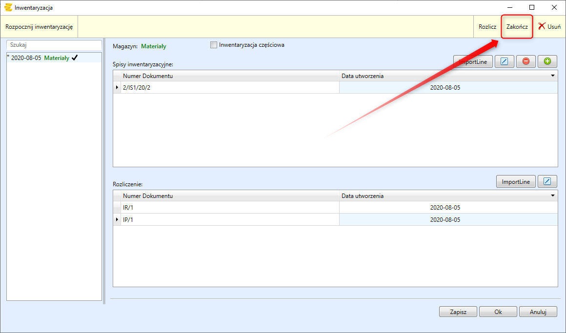The image size is (566, 333).
Task: Click the green plus add icon
Action: point(547,61)
